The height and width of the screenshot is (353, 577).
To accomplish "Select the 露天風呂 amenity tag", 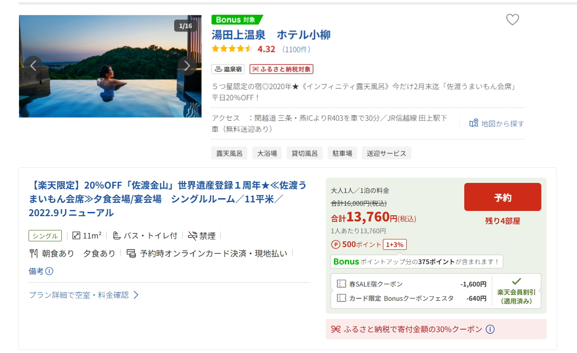I will 229,153.
